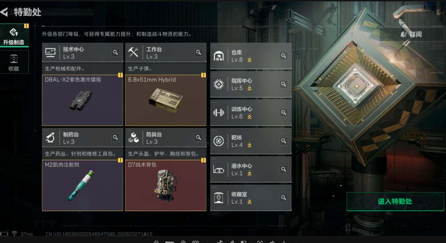This screenshot has height=243, width=446.
Task: Select the 6.8x51mm Hybrid ammo card
Action: point(166,100)
